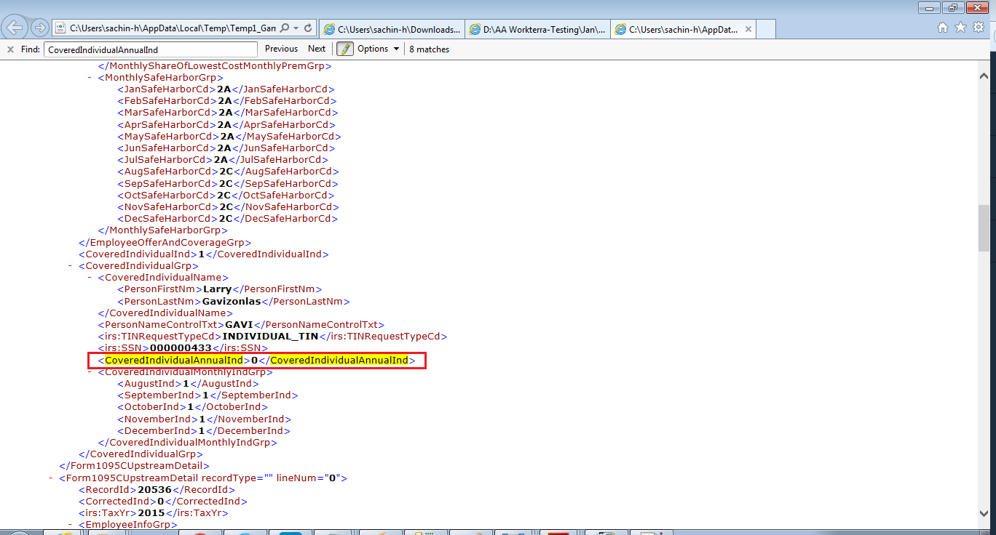
Task: Click Next in the Find bar
Action: (317, 49)
